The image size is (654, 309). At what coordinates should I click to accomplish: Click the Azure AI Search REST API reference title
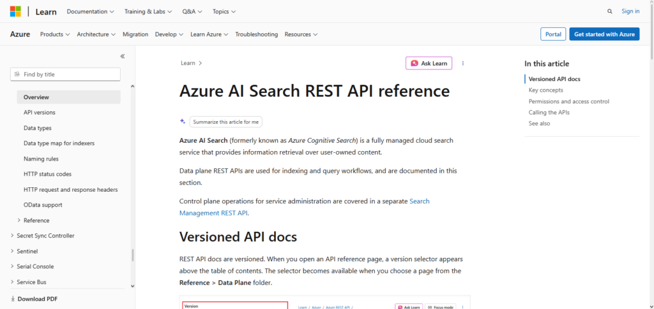pyautogui.click(x=314, y=90)
